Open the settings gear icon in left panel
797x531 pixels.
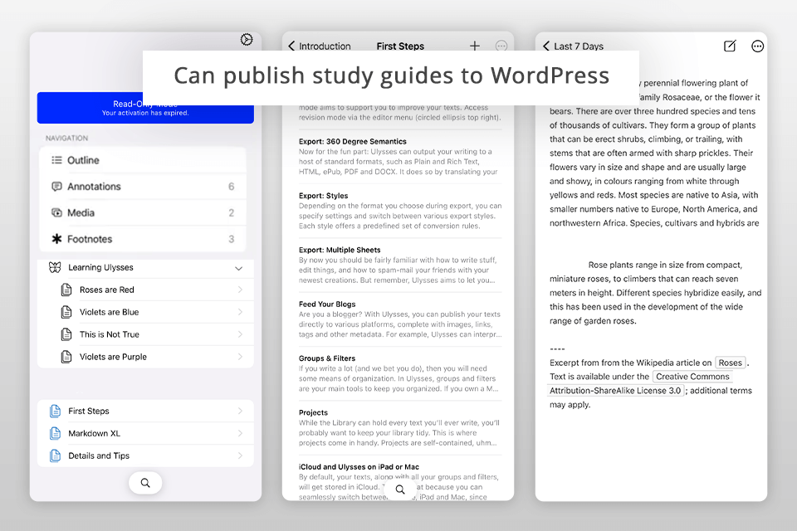pos(247,40)
